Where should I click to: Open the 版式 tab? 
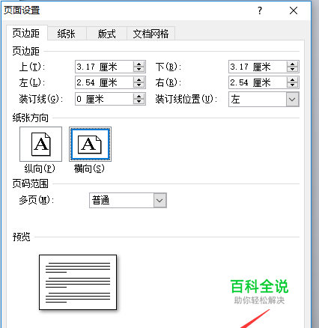coord(107,34)
